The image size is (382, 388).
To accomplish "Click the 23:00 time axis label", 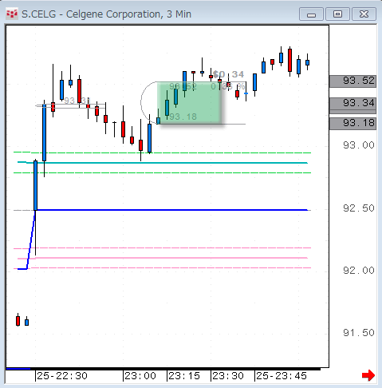I will [x=140, y=376].
